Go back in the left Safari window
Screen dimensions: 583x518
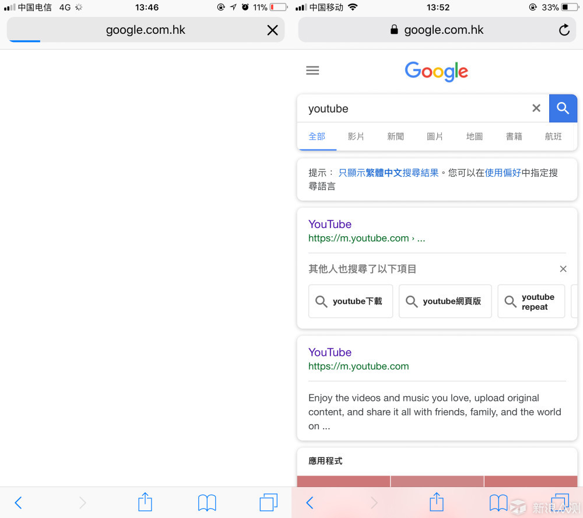[x=18, y=503]
